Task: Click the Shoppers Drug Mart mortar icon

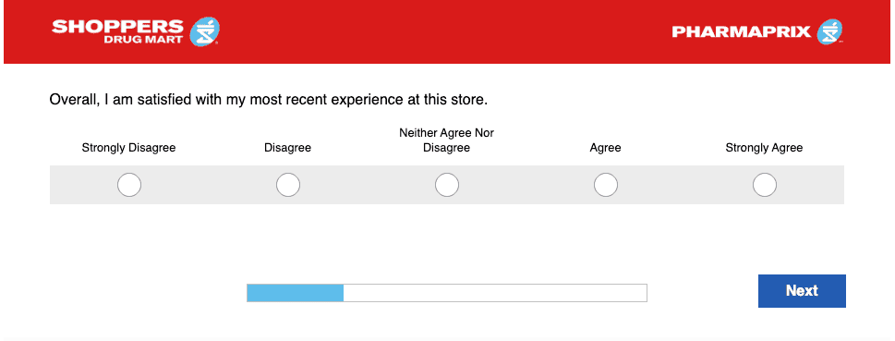Action: click(204, 32)
